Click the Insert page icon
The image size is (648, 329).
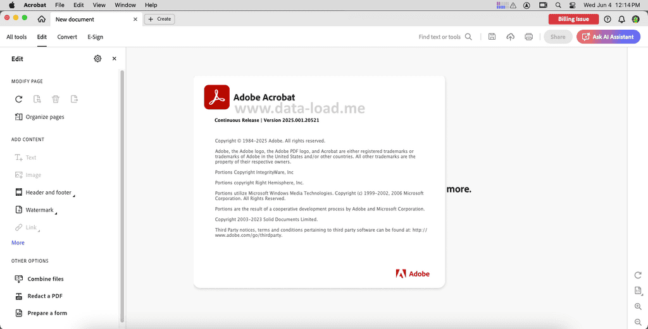point(75,99)
